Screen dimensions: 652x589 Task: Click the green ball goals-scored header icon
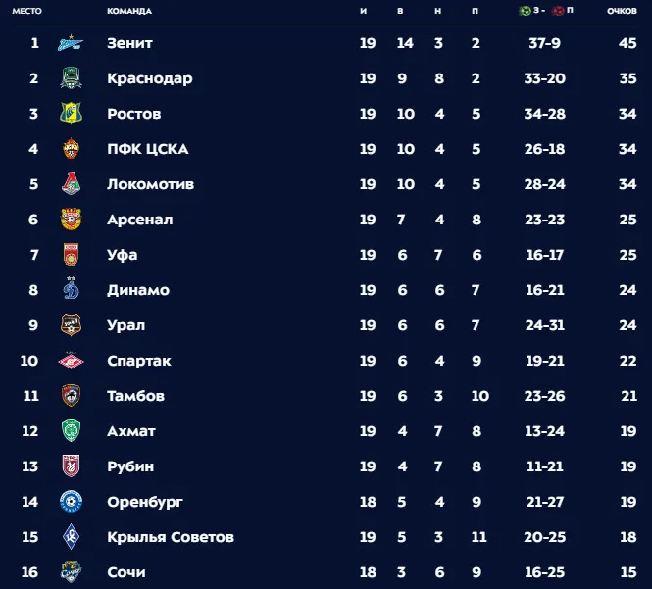(526, 11)
